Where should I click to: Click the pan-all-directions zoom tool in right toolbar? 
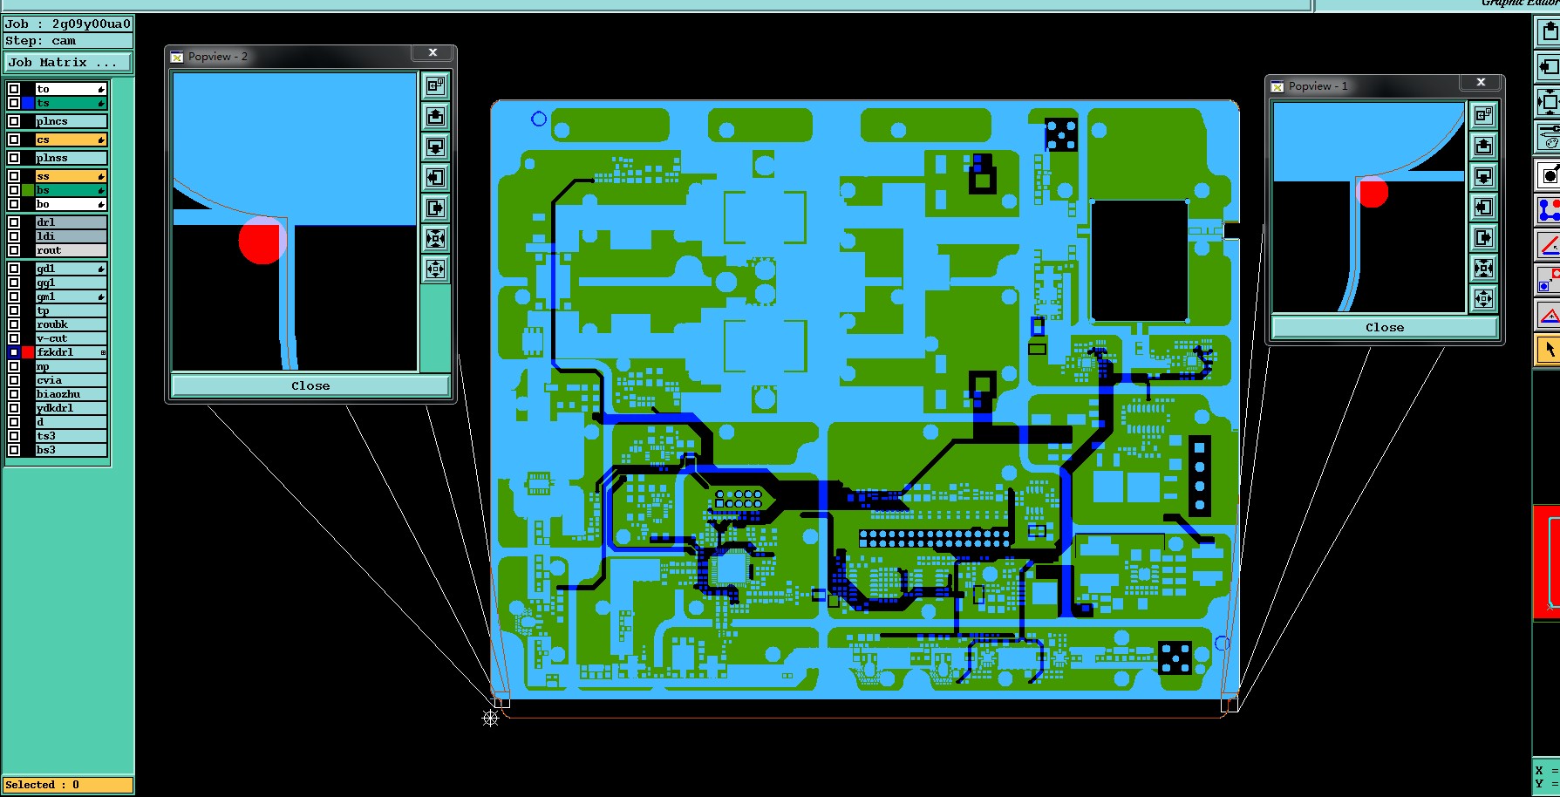click(1548, 101)
